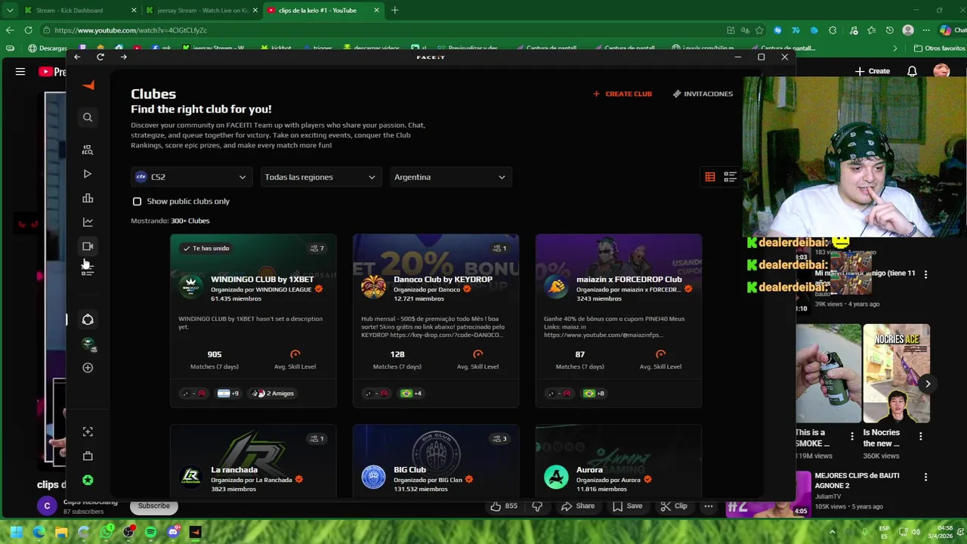This screenshot has height=544, width=967.
Task: Show next Shorts with arrow
Action: pyautogui.click(x=928, y=384)
